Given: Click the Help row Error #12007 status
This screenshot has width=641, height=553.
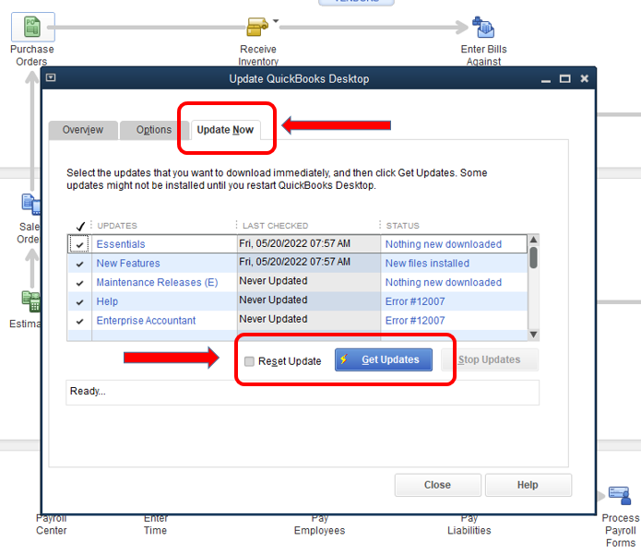Looking at the screenshot, I should click(415, 301).
